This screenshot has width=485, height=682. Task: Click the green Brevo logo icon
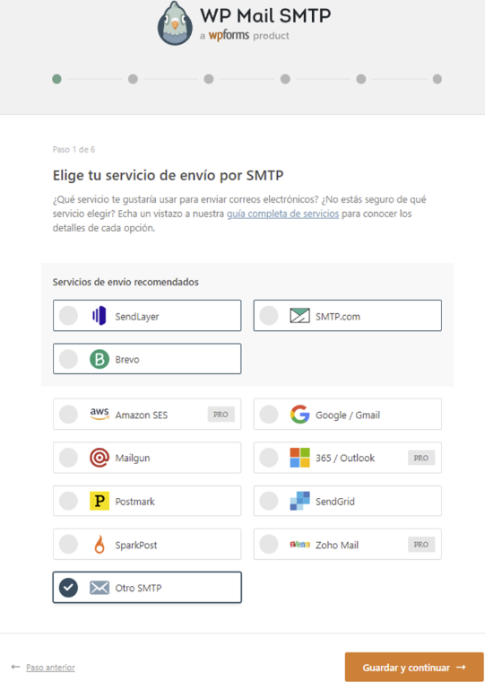click(100, 359)
